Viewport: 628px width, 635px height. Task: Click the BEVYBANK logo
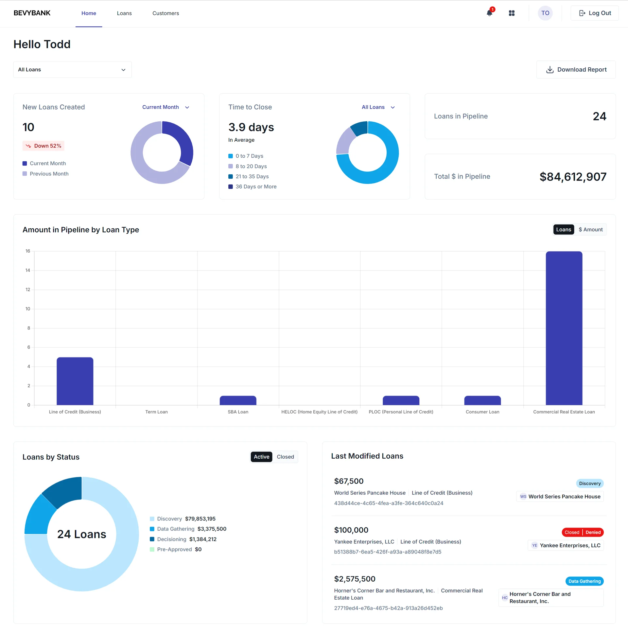(32, 13)
